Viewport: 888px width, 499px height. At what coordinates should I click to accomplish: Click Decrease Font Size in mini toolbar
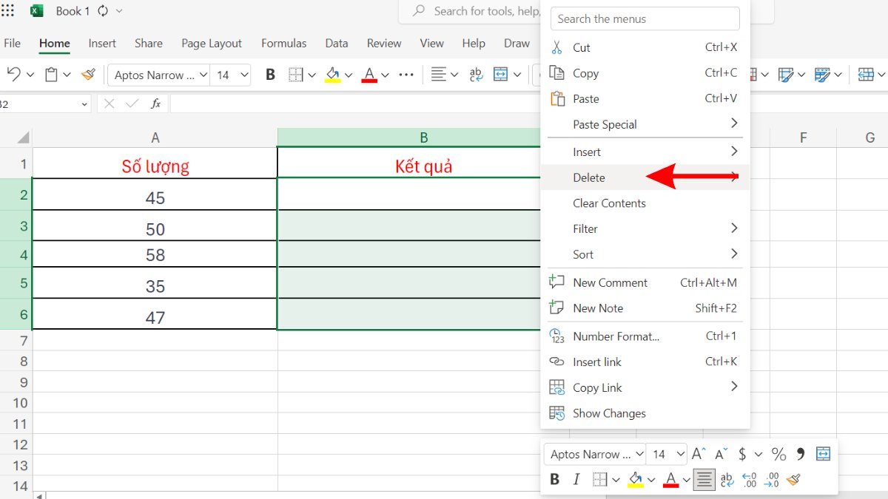coord(721,454)
